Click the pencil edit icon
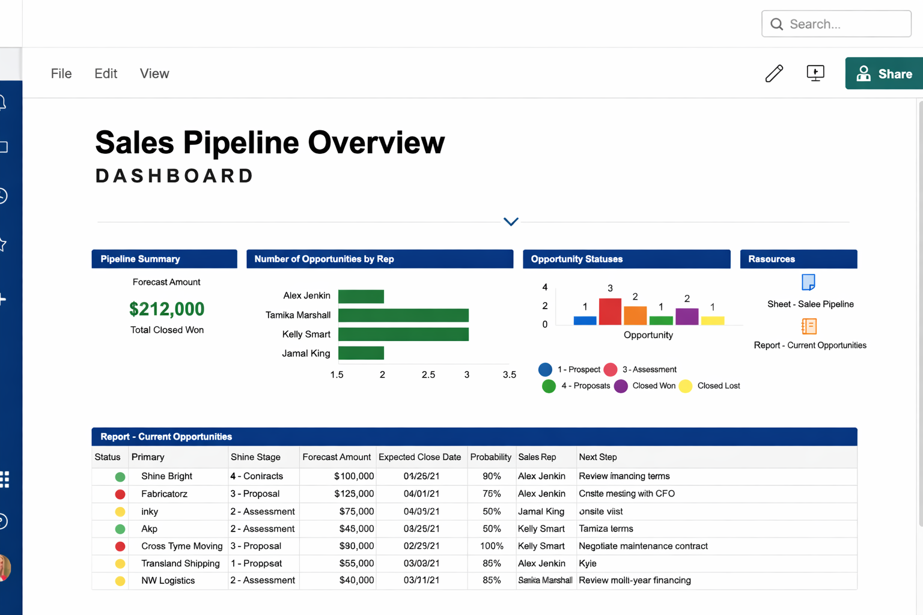The width and height of the screenshot is (923, 615). coord(774,73)
